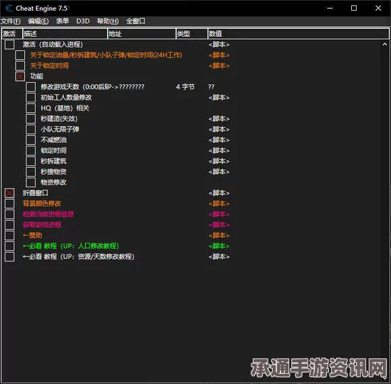Select the 物资修改 row text

point(54,183)
